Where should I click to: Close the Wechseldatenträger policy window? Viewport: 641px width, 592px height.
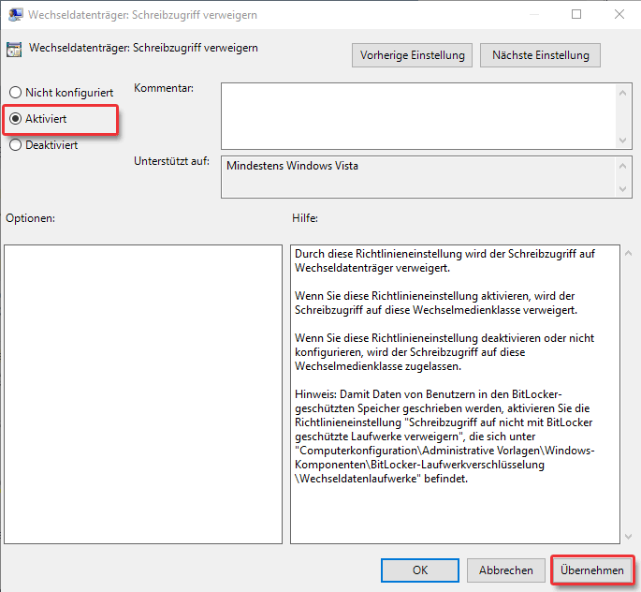[x=619, y=15]
